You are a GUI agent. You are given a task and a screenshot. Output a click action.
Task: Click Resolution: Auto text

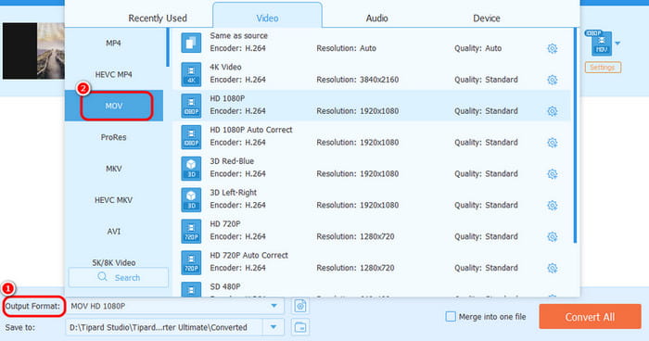[x=347, y=48]
